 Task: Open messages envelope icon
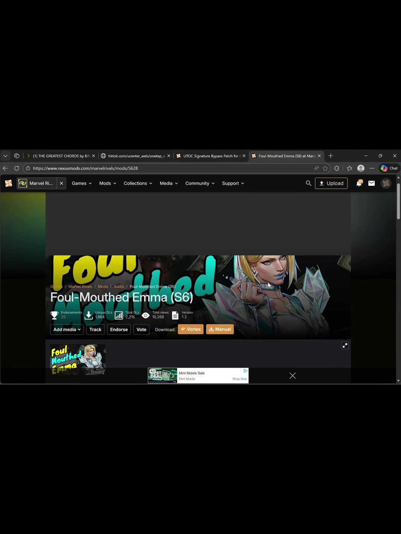372,183
